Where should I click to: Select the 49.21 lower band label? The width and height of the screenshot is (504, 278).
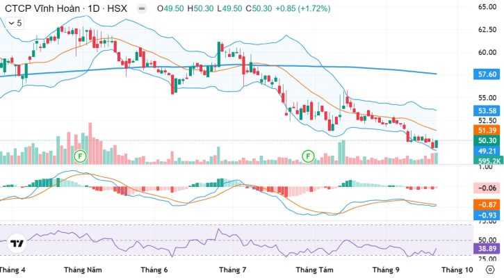click(487, 151)
